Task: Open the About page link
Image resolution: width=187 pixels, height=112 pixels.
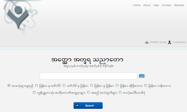Action: 147,5
